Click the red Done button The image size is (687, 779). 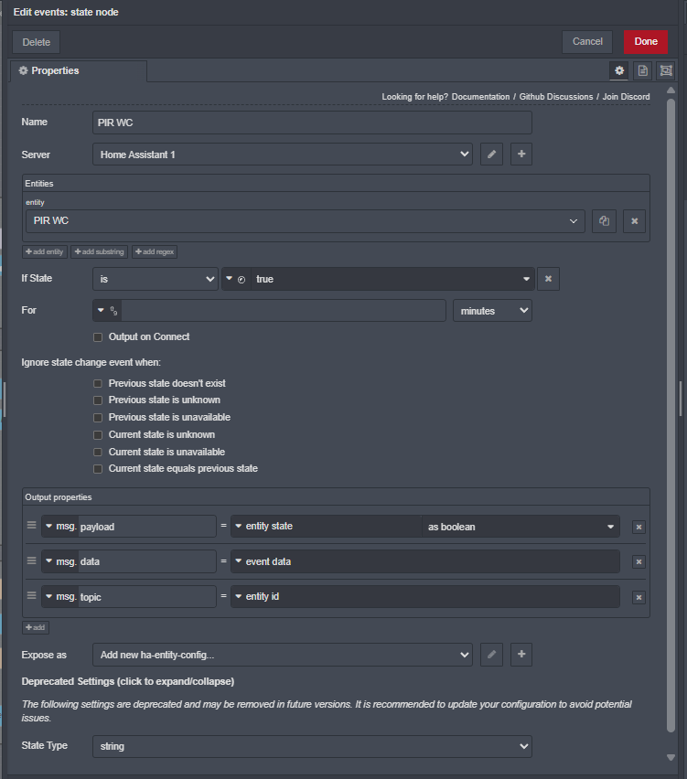click(x=646, y=42)
